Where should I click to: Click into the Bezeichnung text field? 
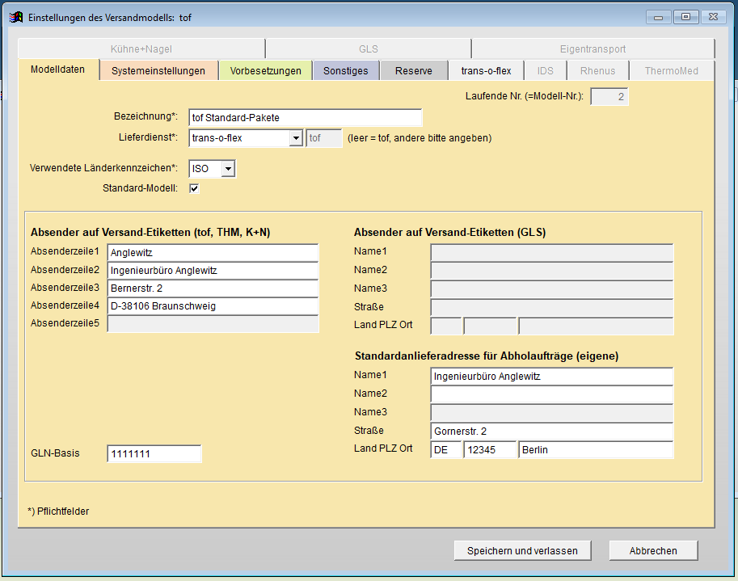click(305, 118)
